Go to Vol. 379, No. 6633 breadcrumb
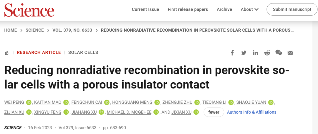This screenshot has height=134, width=318. (x=72, y=30)
